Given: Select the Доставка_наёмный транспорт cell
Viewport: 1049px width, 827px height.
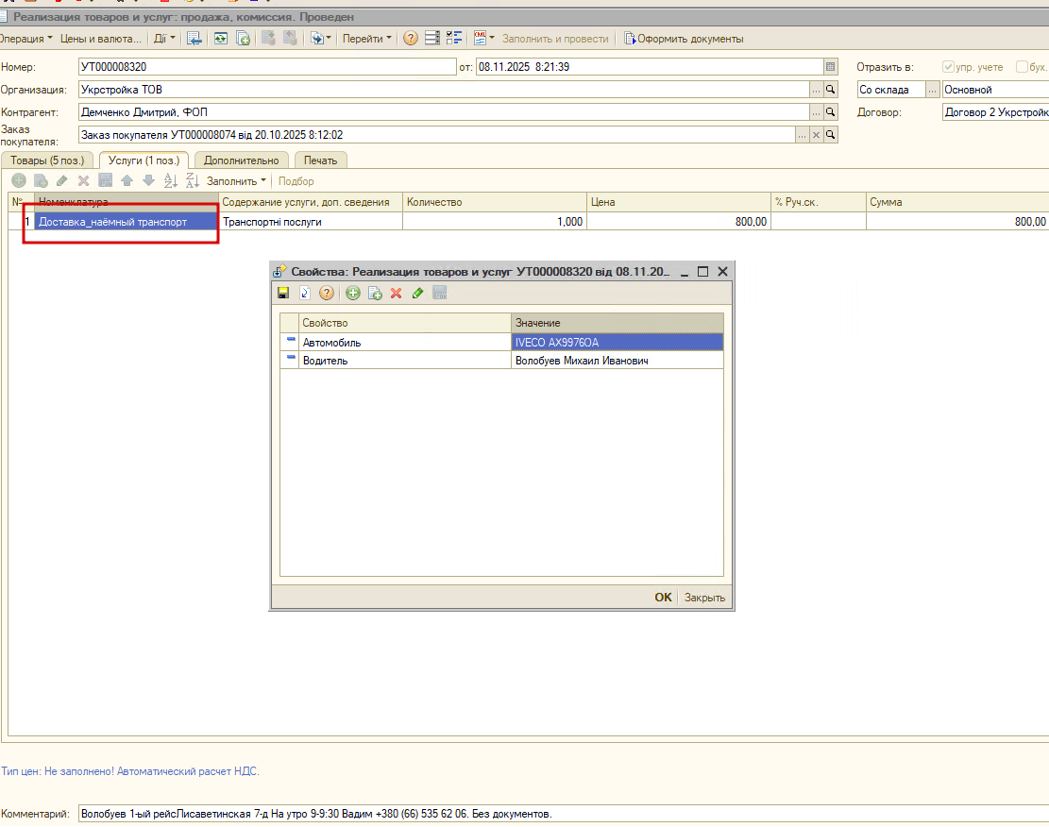Looking at the screenshot, I should (126, 222).
